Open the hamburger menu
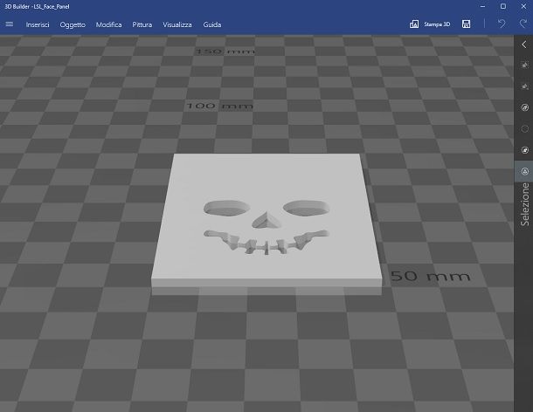 (x=10, y=24)
